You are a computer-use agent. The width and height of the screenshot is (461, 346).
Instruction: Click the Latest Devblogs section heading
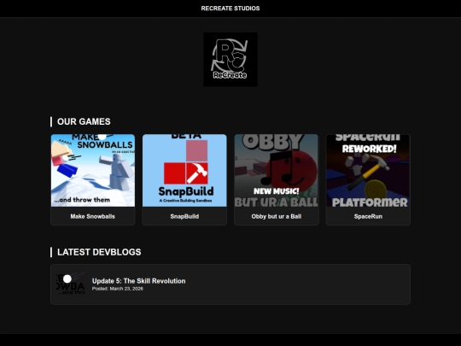tap(99, 252)
